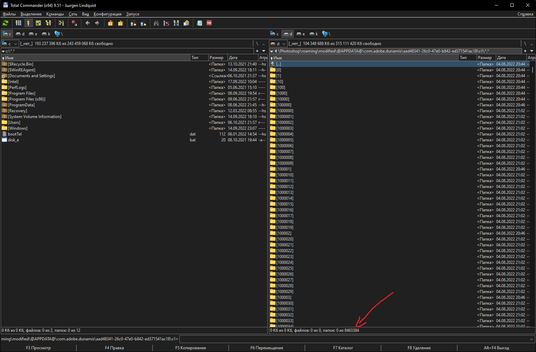Open right panel favorites asterisk button
This screenshot has width=536, height=352.
[x=525, y=51]
